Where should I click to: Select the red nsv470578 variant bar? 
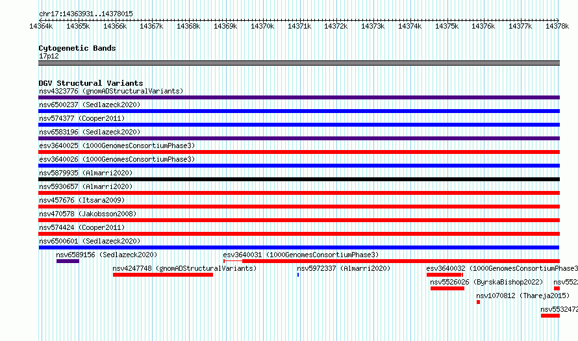[x=299, y=220]
